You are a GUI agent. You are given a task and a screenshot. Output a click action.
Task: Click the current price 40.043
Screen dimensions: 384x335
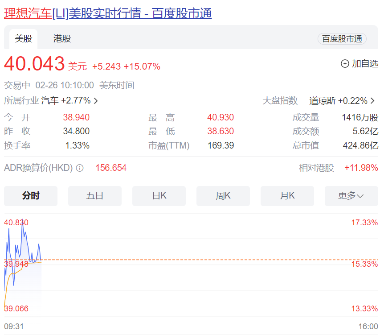(x=34, y=63)
